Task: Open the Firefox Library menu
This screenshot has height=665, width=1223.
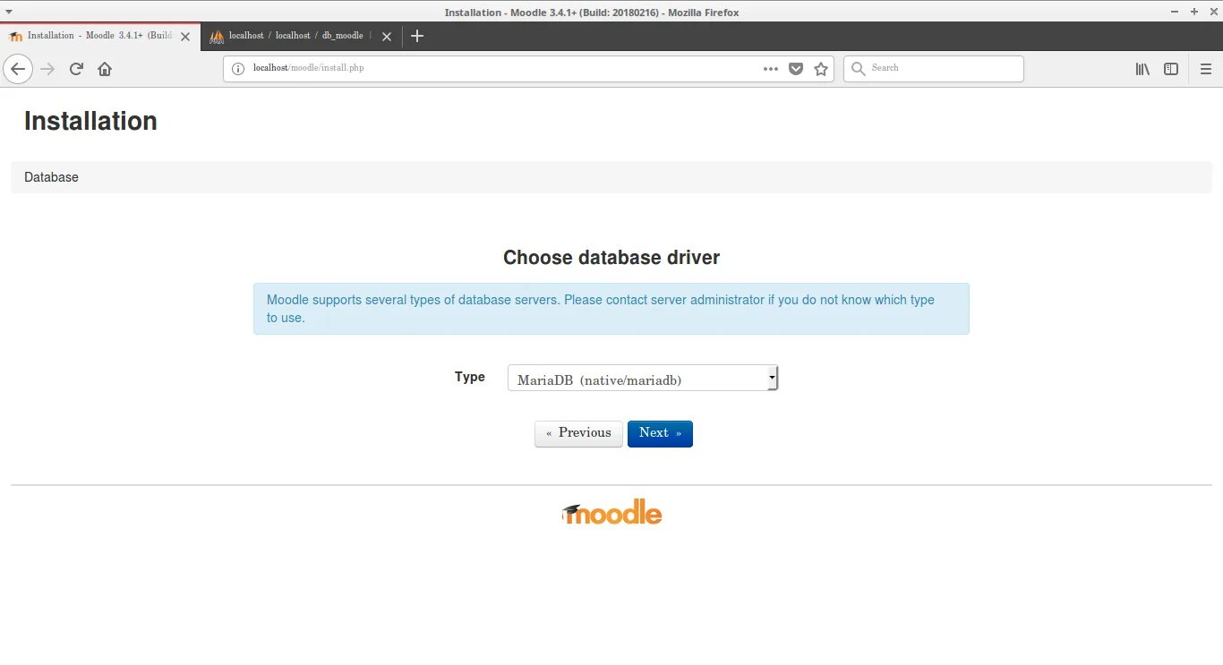Action: [1142, 69]
